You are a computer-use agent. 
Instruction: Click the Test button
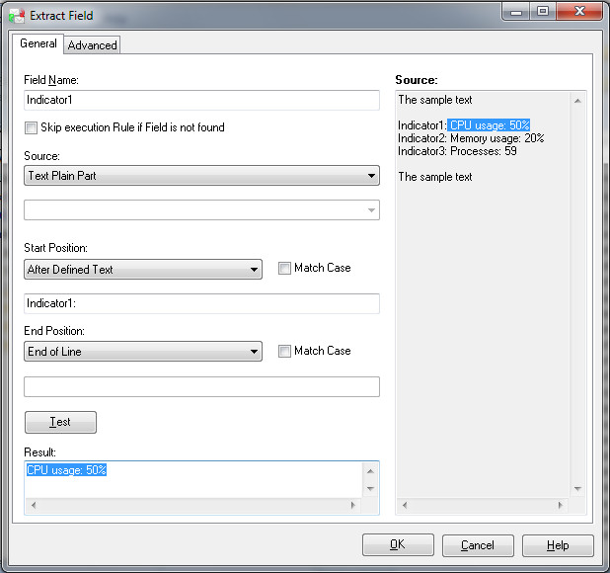[60, 422]
